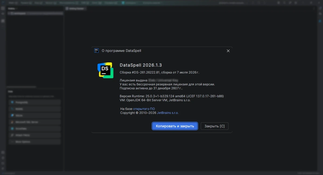This screenshot has height=175, width=323.
Task: Select PostgreSQL in the background Data panel
Action: pyautogui.click(x=35, y=102)
